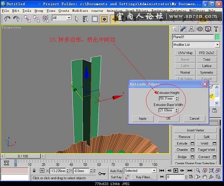Click Cancel in Extrude Edges dialog
The width and height of the screenshot is (224, 186).
tap(194, 118)
